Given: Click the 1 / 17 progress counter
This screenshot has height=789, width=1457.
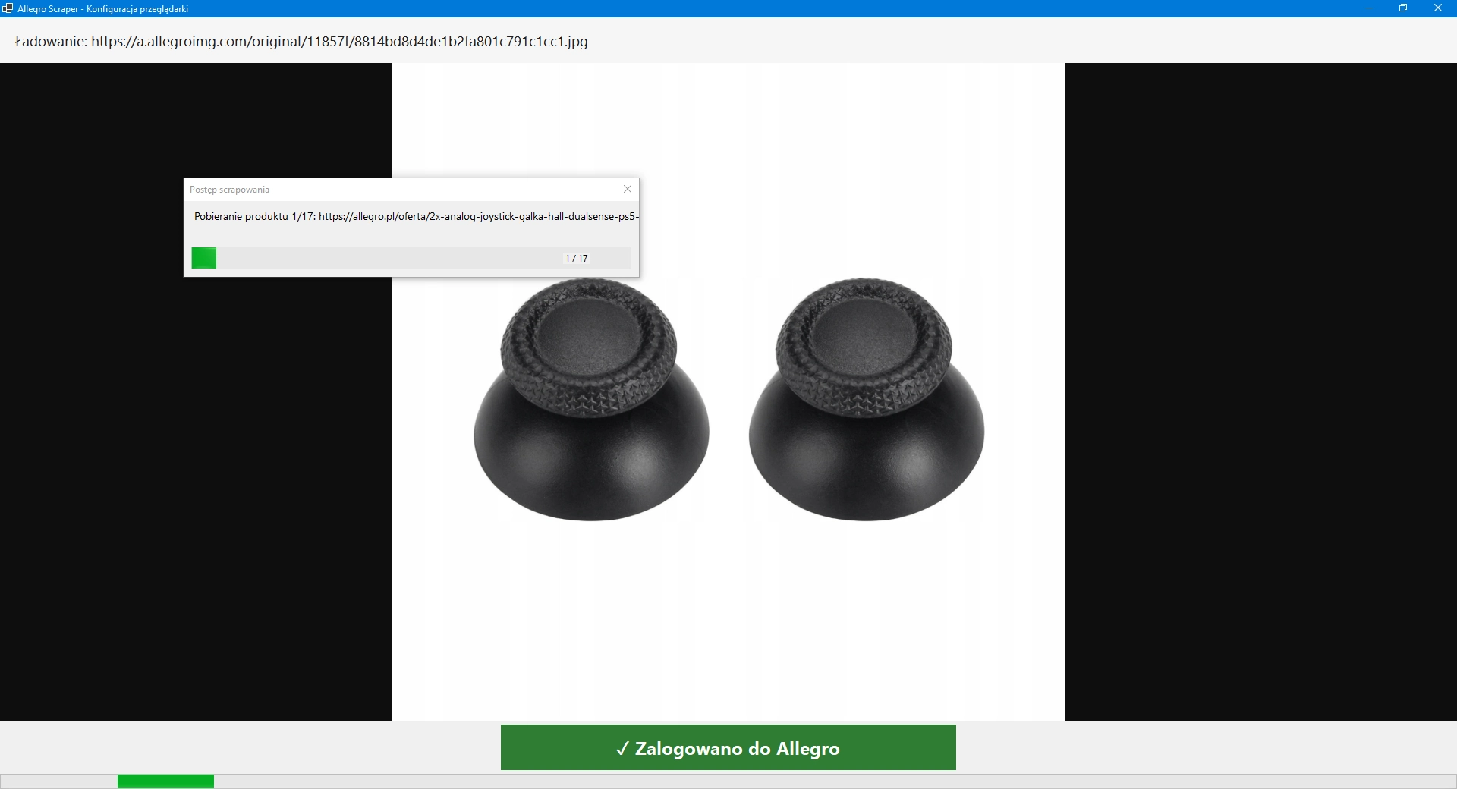Looking at the screenshot, I should [x=576, y=259].
